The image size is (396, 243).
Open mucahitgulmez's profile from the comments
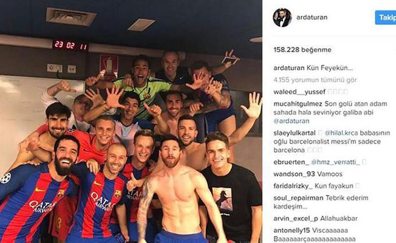point(298,104)
